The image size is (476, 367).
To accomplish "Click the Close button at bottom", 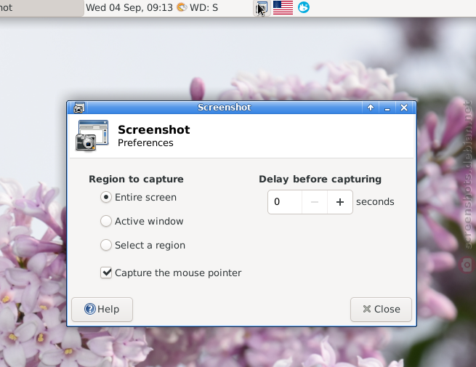I will click(381, 310).
